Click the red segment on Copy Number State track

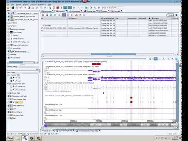(x=96, y=64)
